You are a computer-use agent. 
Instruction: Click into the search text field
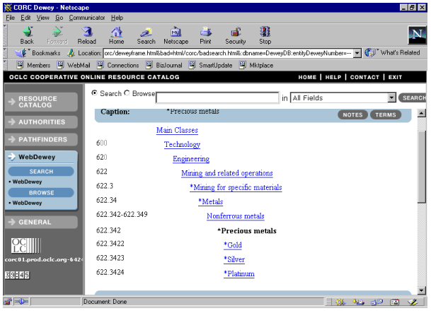[217, 98]
